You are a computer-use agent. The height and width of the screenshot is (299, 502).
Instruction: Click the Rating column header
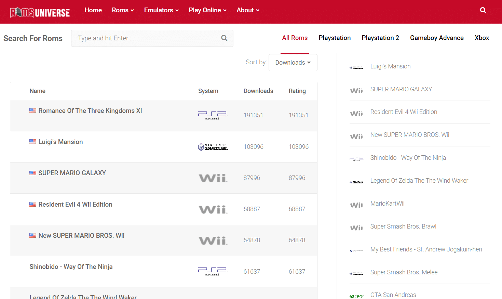tap(297, 91)
